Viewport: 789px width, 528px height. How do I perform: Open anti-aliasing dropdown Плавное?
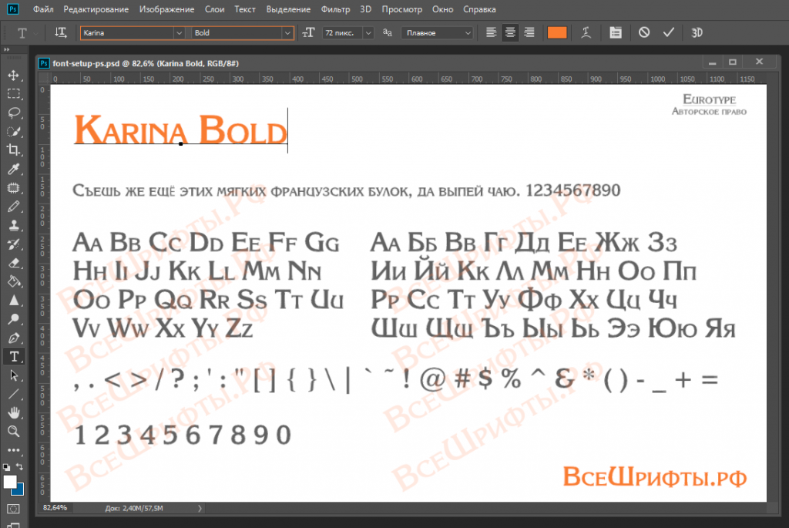click(x=437, y=33)
